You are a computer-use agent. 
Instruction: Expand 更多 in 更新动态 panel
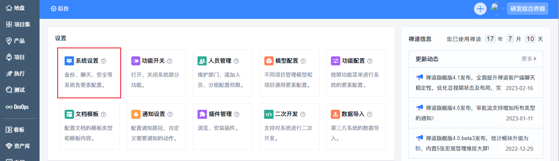point(529,59)
